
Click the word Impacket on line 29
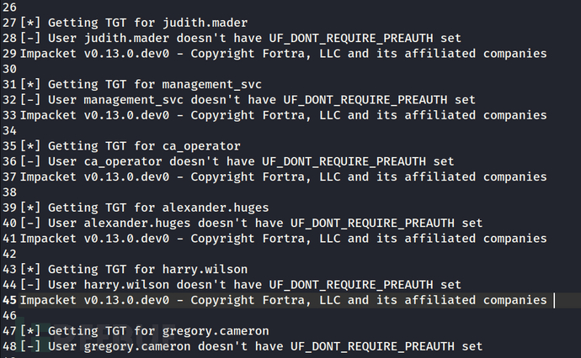pos(49,54)
